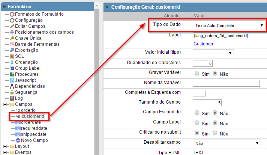Open the Tipo do Dado dropdown
Image resolution: width=267 pixels, height=155 pixels.
click(x=229, y=26)
